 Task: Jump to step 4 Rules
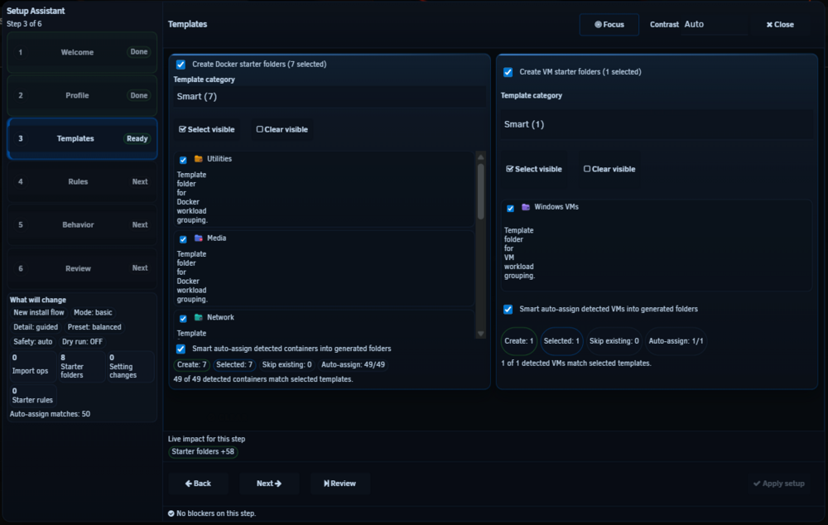[x=82, y=181]
